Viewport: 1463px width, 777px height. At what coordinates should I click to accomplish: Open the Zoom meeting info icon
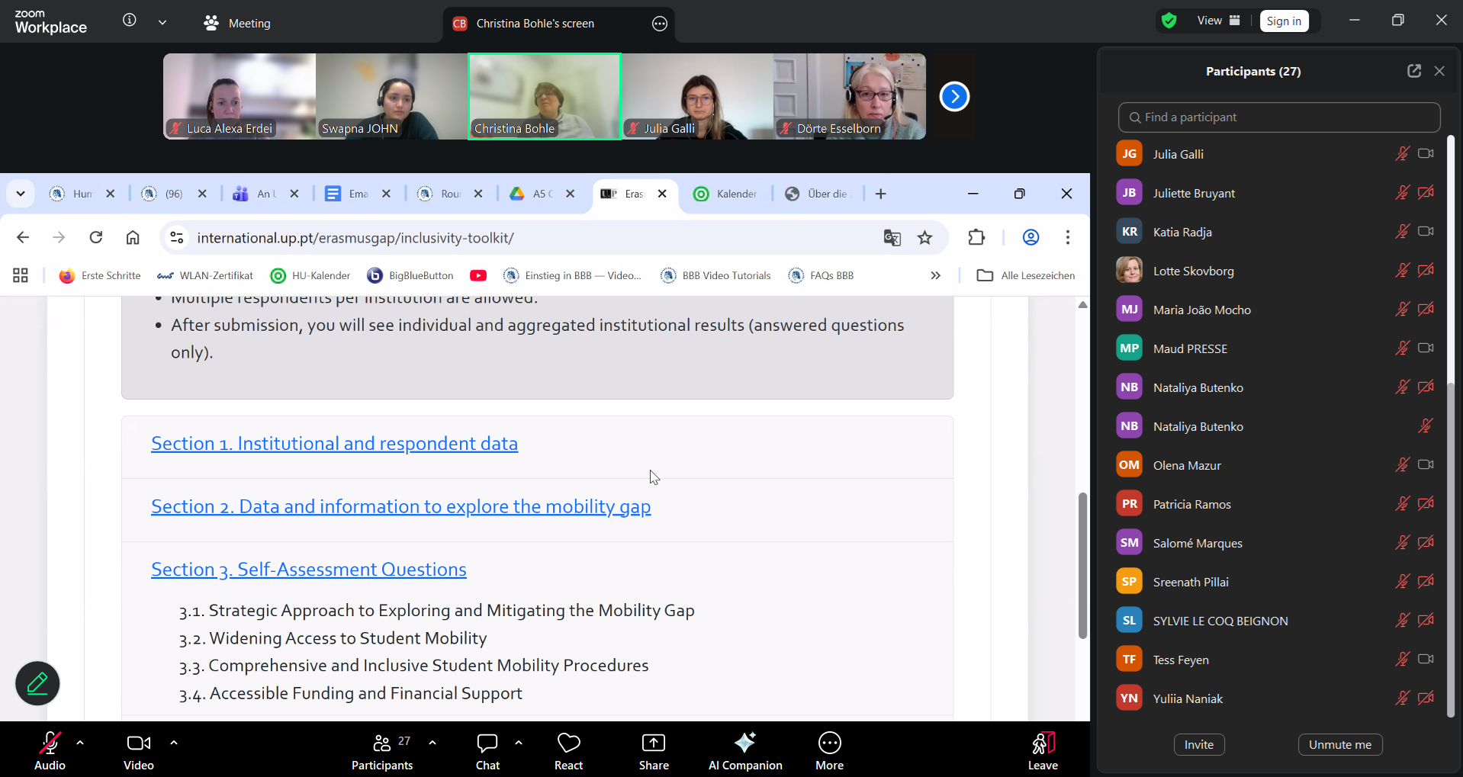130,21
